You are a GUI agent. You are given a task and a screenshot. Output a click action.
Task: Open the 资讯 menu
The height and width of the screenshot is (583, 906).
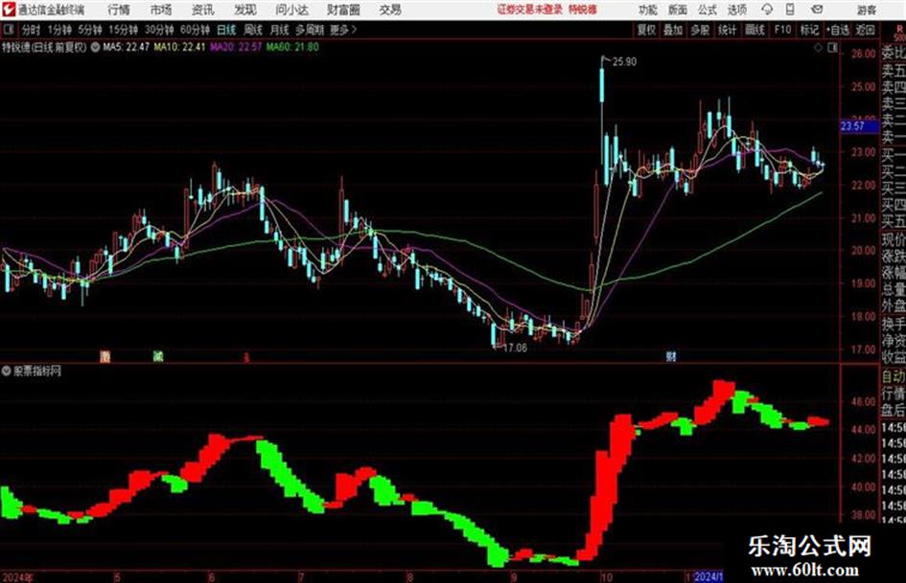(x=203, y=10)
